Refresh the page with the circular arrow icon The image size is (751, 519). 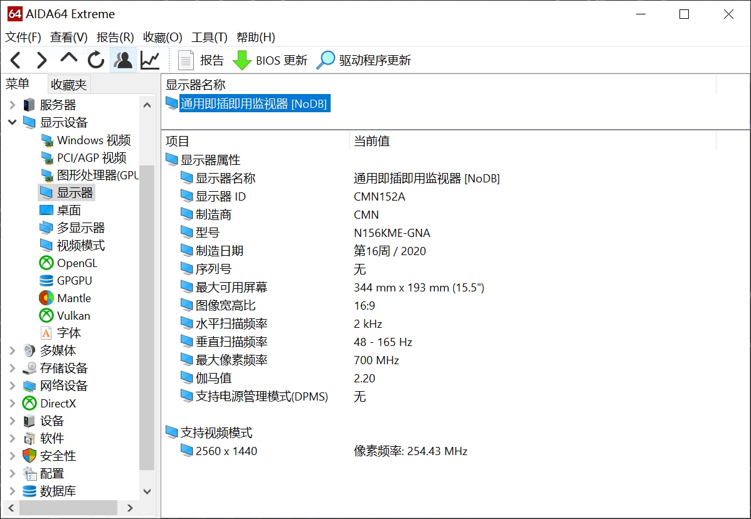click(x=96, y=60)
